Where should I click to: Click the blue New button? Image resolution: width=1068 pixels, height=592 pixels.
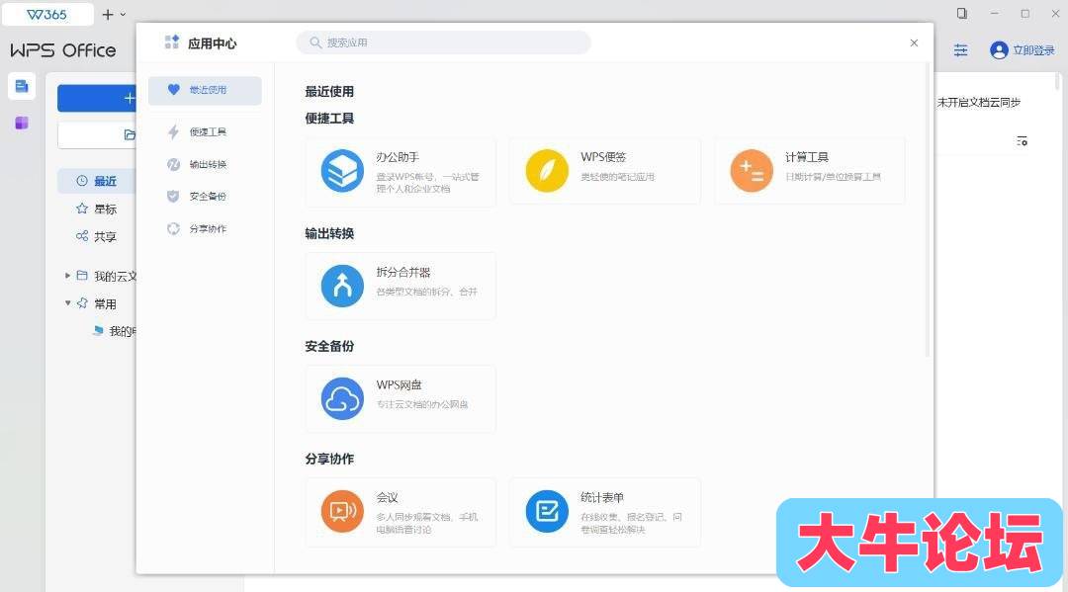pos(97,98)
